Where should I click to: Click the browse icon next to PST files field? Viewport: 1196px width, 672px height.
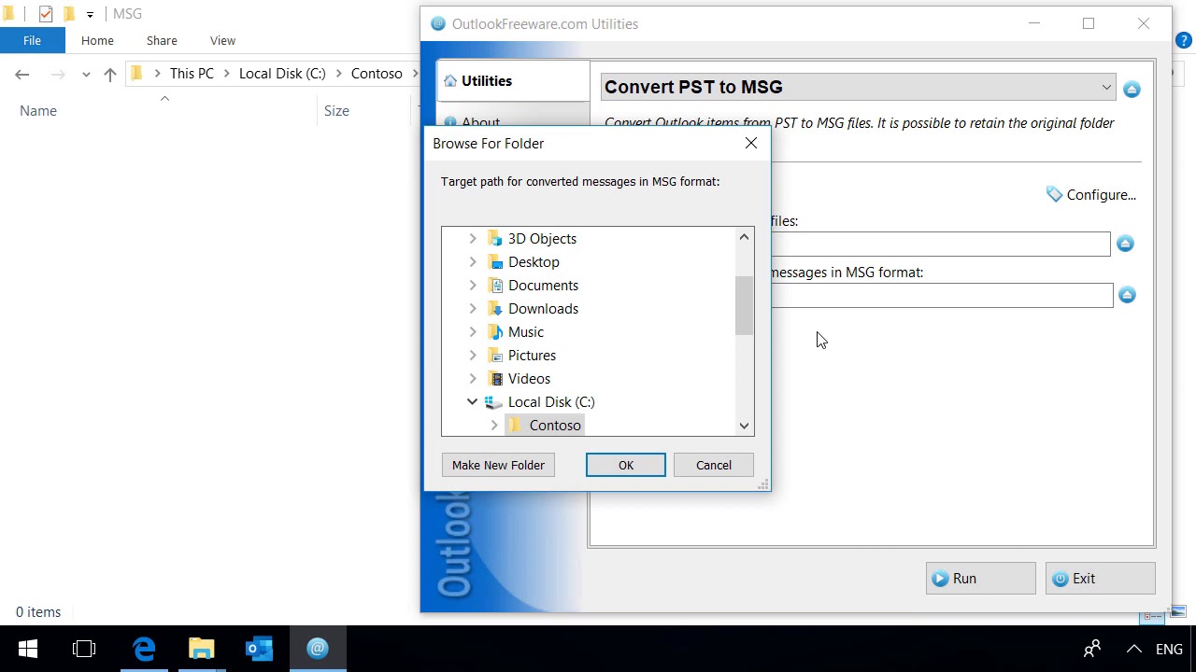coord(1125,244)
